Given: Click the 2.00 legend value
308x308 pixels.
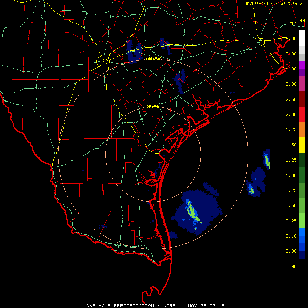Looking at the screenshot, I should tap(291, 115).
